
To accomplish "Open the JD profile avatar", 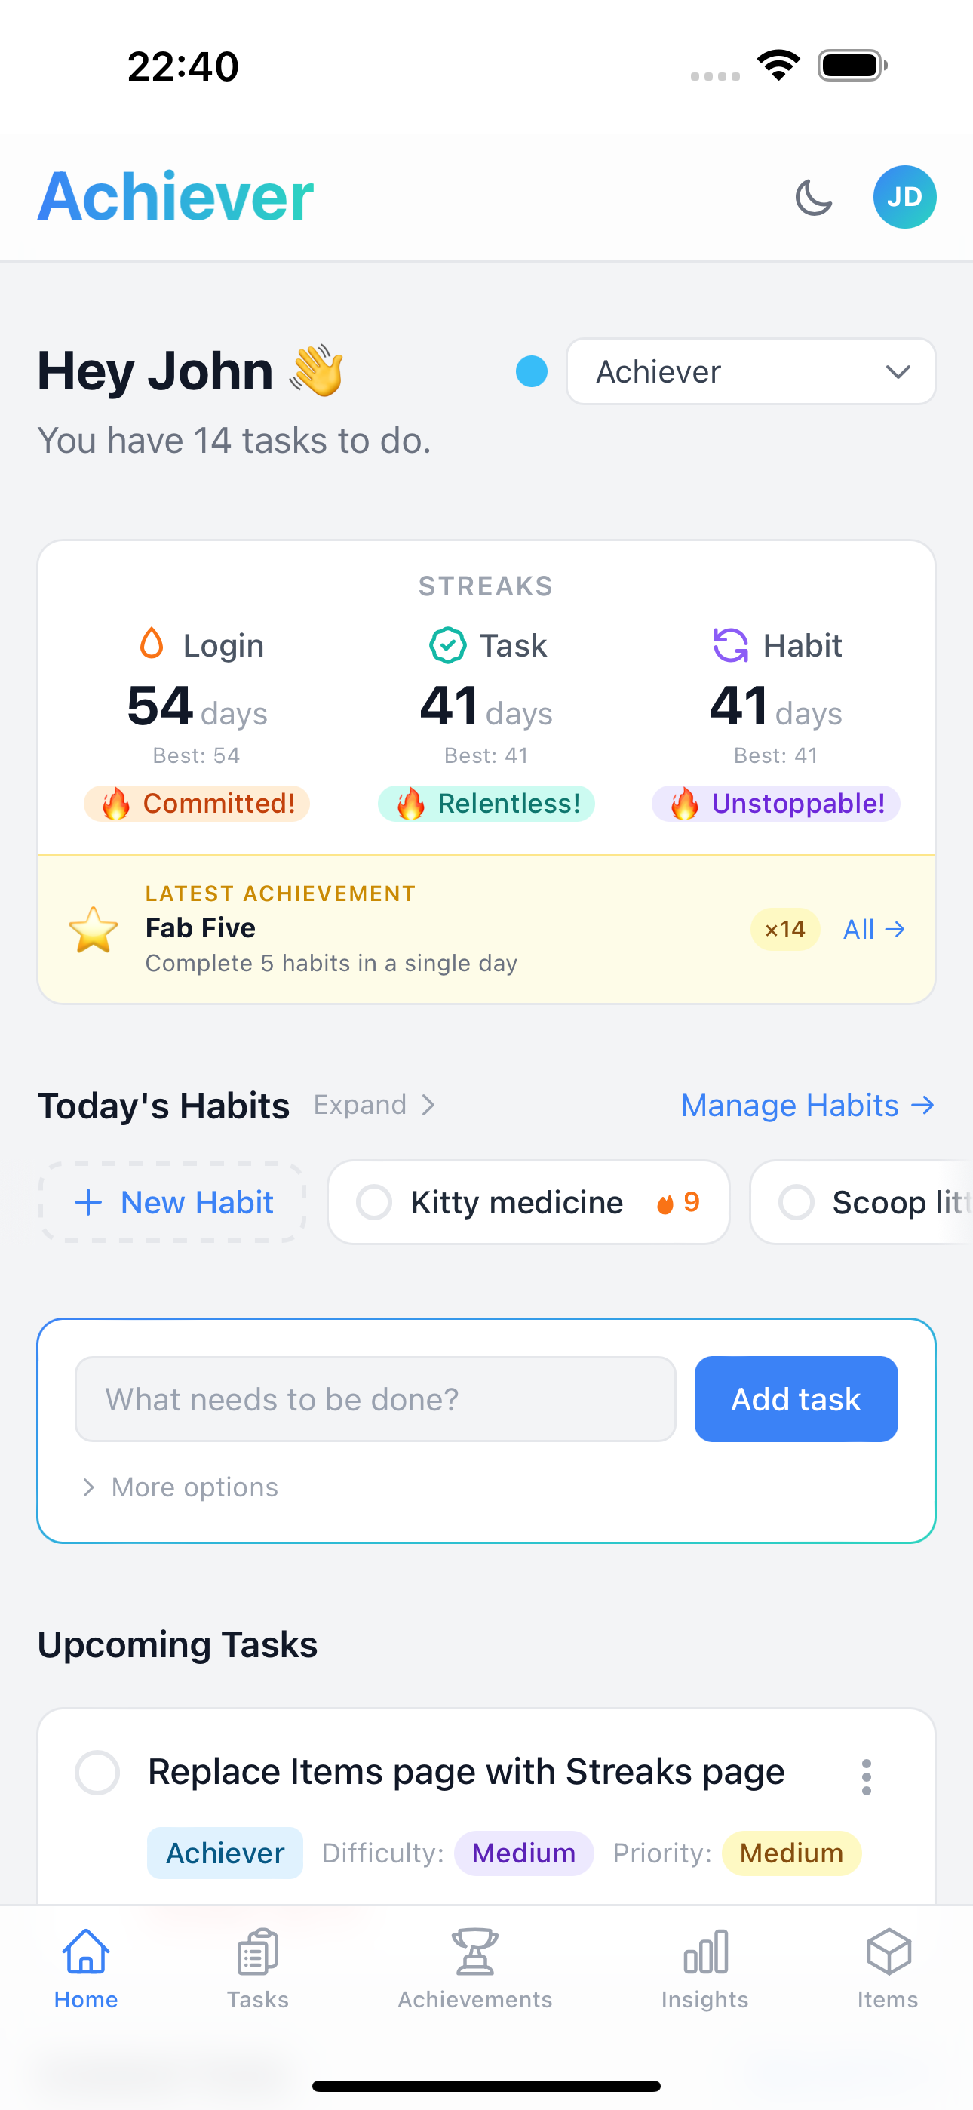I will tap(904, 196).
